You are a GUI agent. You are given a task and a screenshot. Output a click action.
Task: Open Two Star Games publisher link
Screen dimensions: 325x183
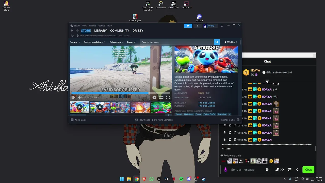point(206,106)
